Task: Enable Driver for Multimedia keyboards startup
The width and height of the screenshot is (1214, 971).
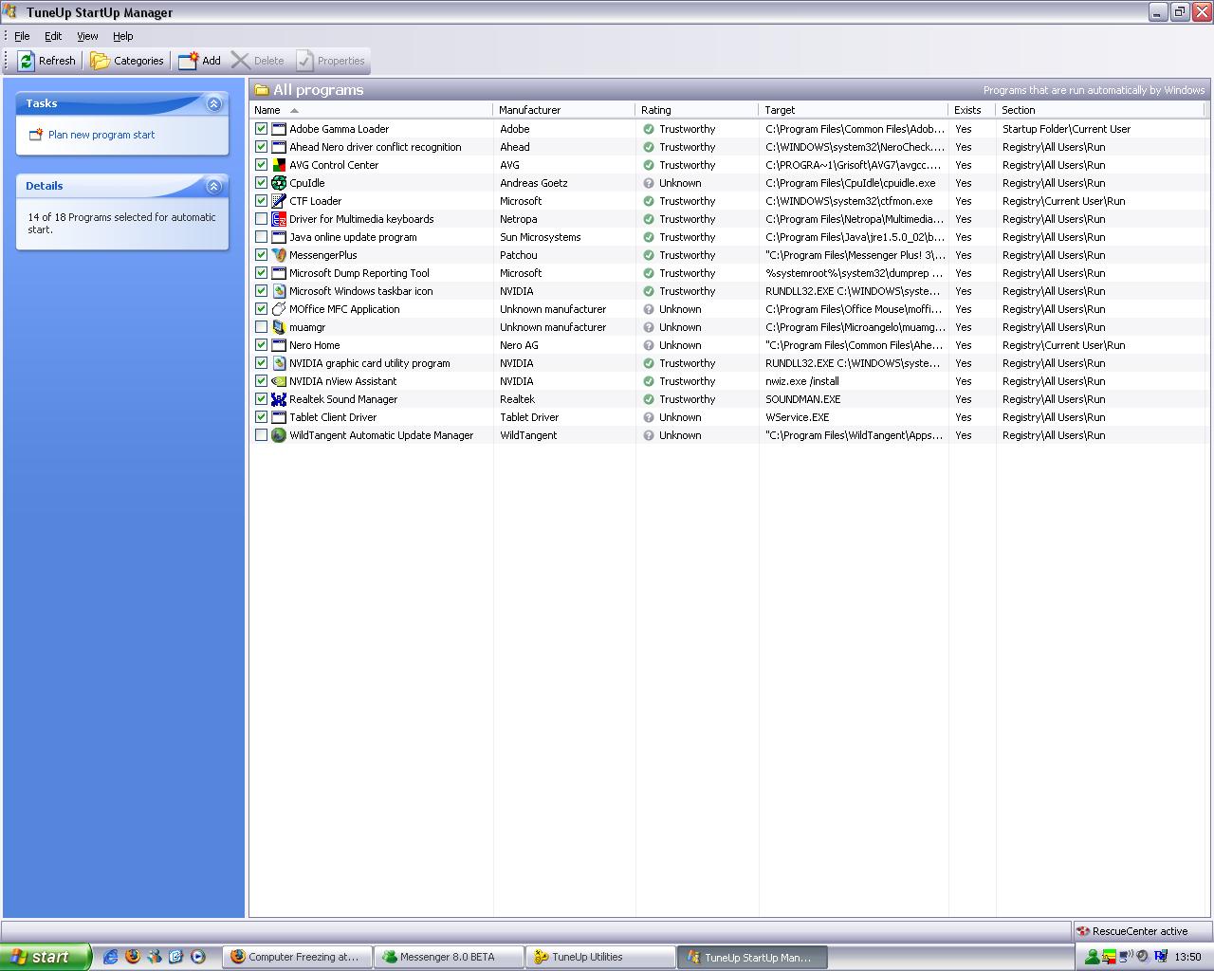Action: (x=261, y=219)
